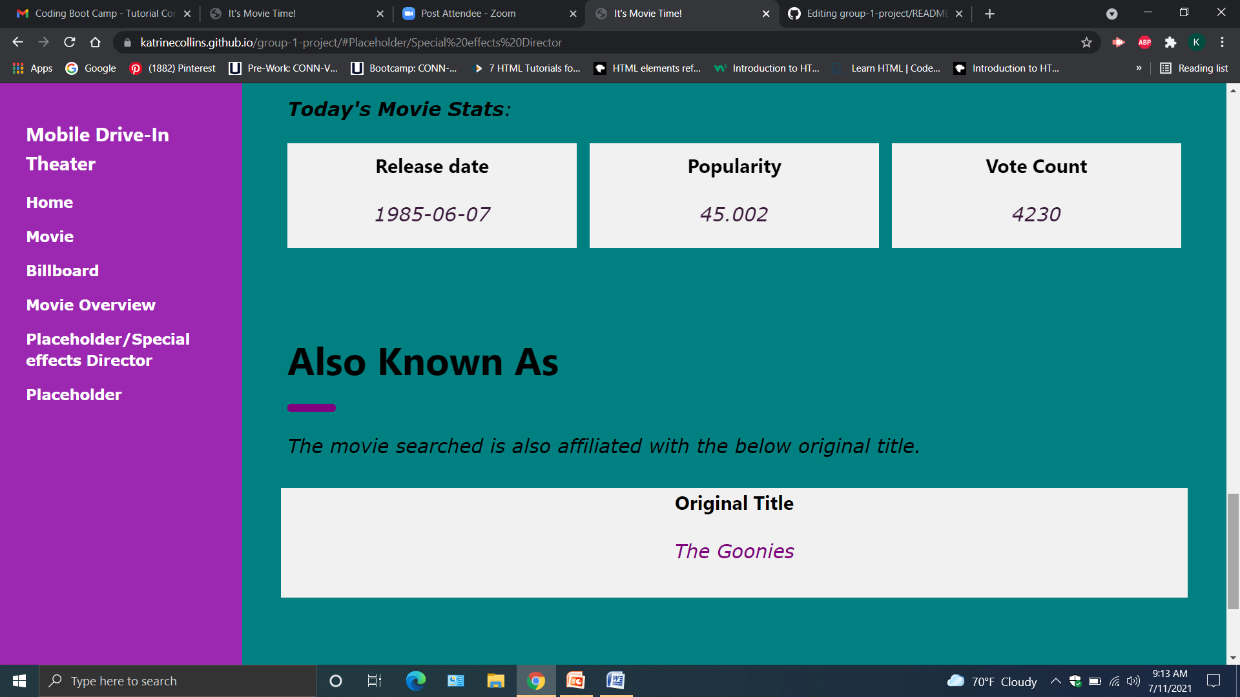
Task: Reload the current page
Action: point(70,43)
